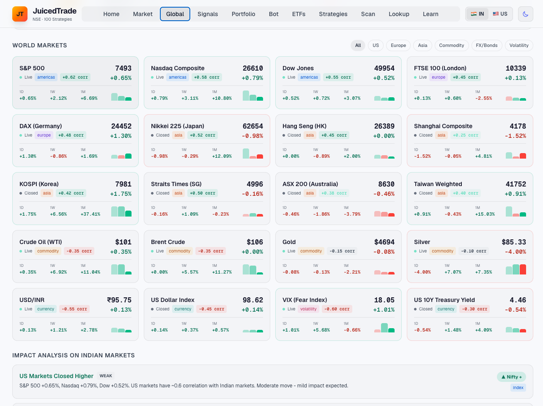
Task: Click the americas tag on S&P 500
Action: (x=46, y=77)
